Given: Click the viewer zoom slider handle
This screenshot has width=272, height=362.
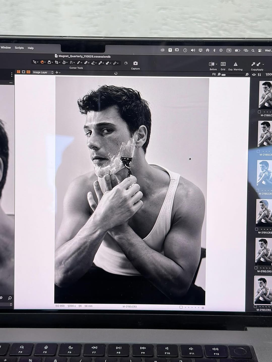Looking at the screenshot, I should pyautogui.click(x=223, y=75).
